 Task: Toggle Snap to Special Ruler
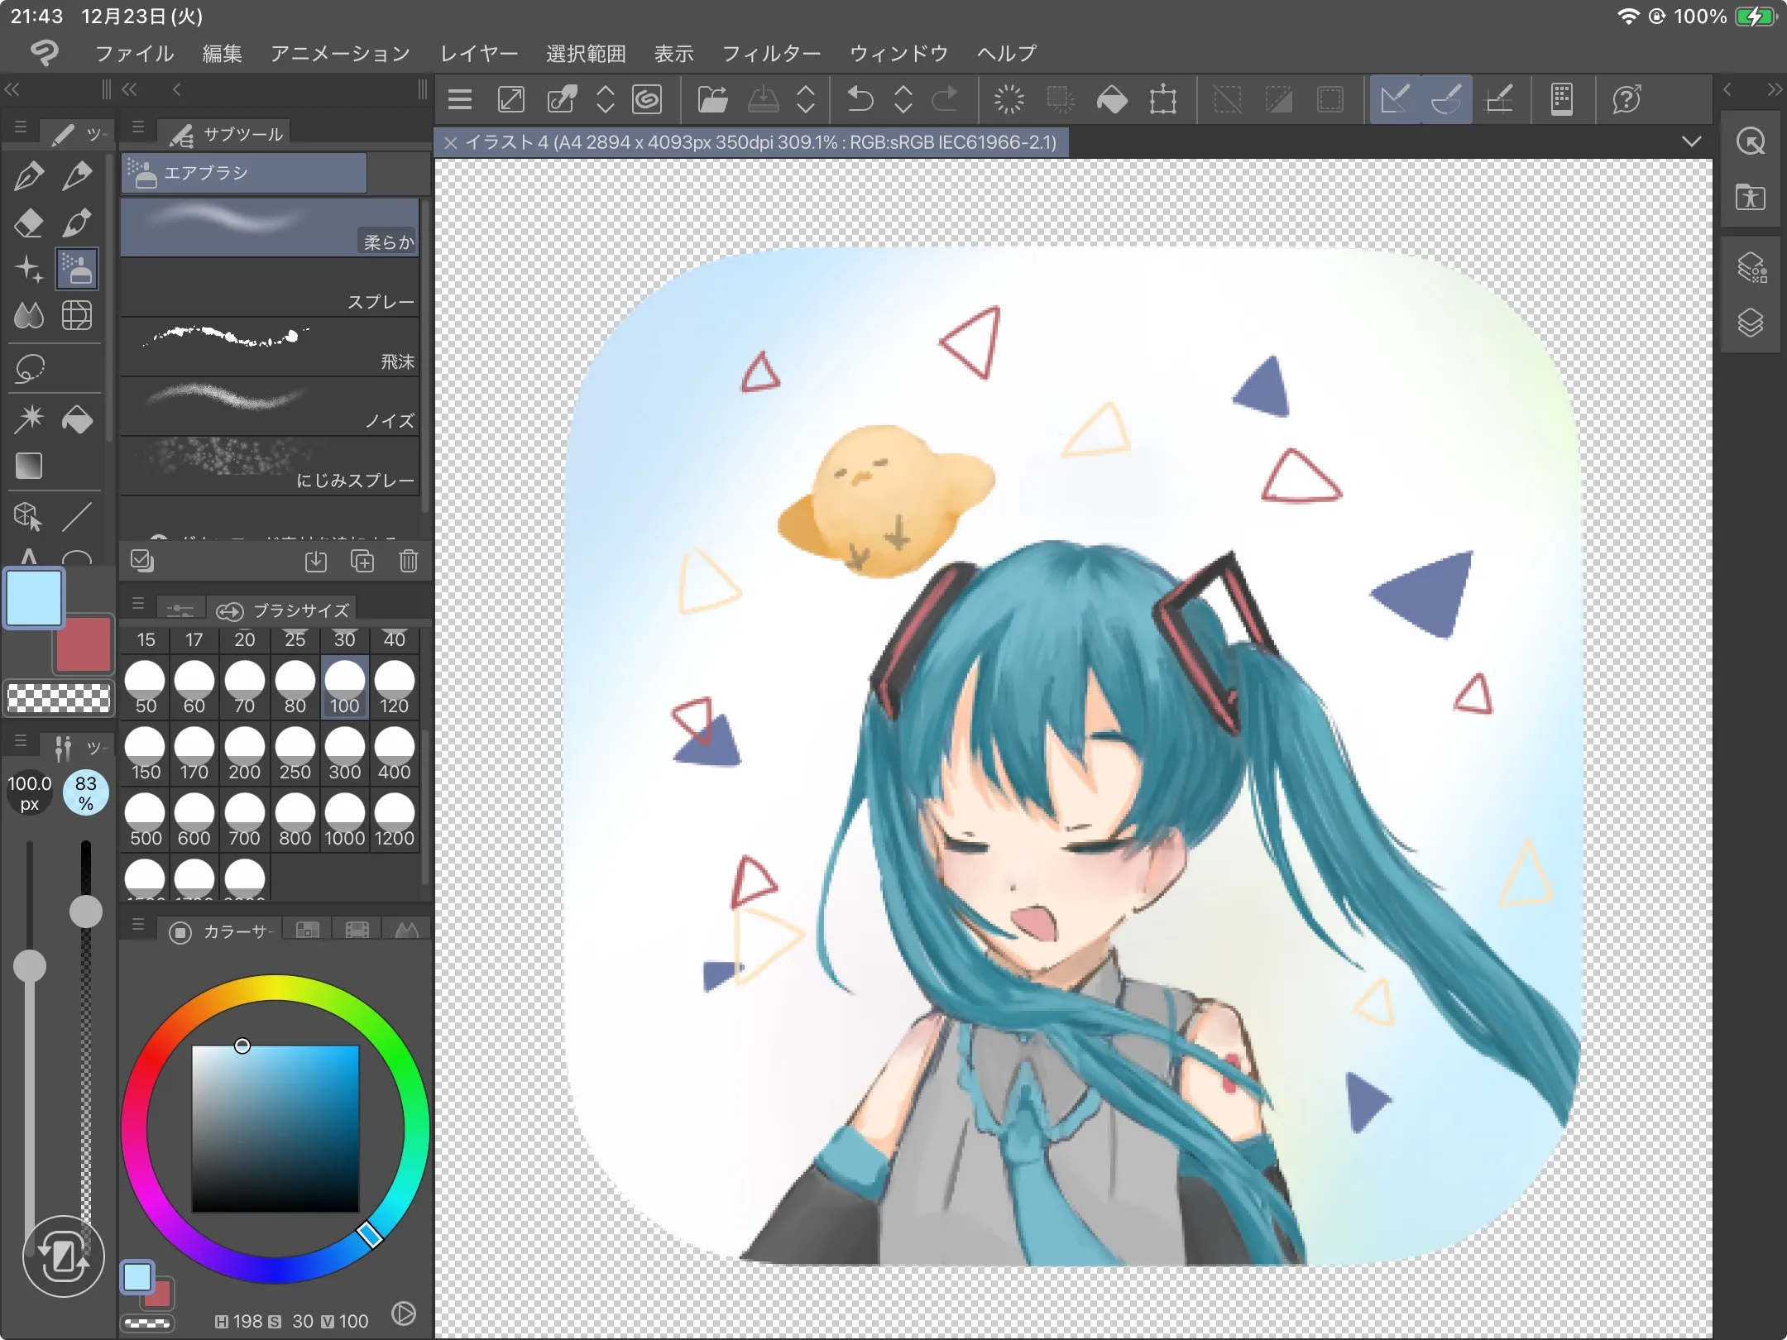tap(1446, 100)
